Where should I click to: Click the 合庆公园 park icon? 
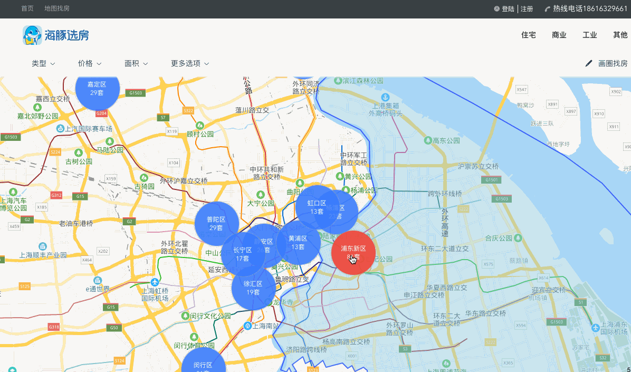518,238
